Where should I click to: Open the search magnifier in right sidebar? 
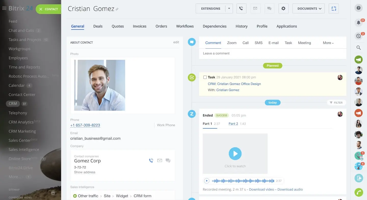(x=358, y=48)
